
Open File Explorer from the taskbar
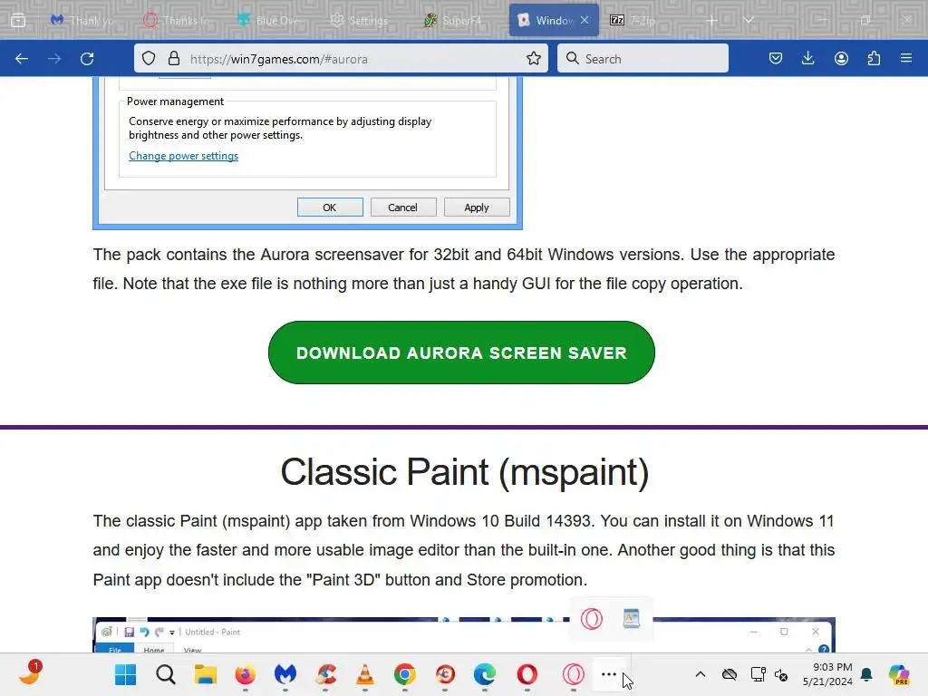coord(206,674)
